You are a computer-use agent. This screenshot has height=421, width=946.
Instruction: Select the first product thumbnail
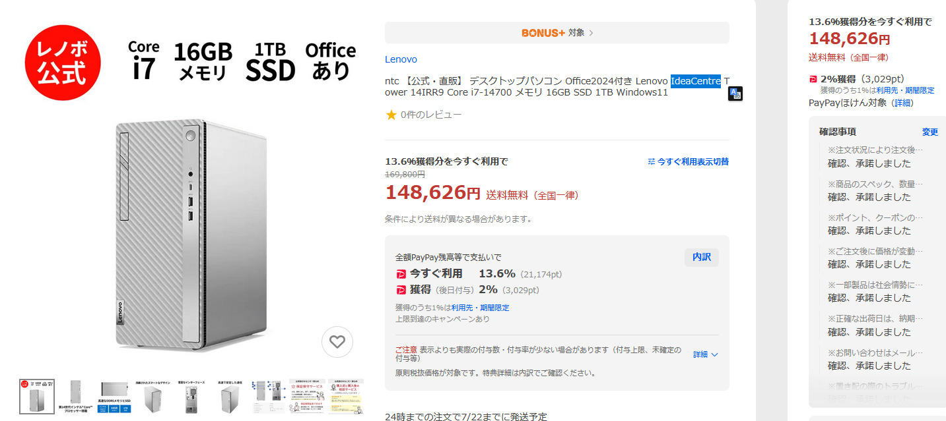point(37,397)
